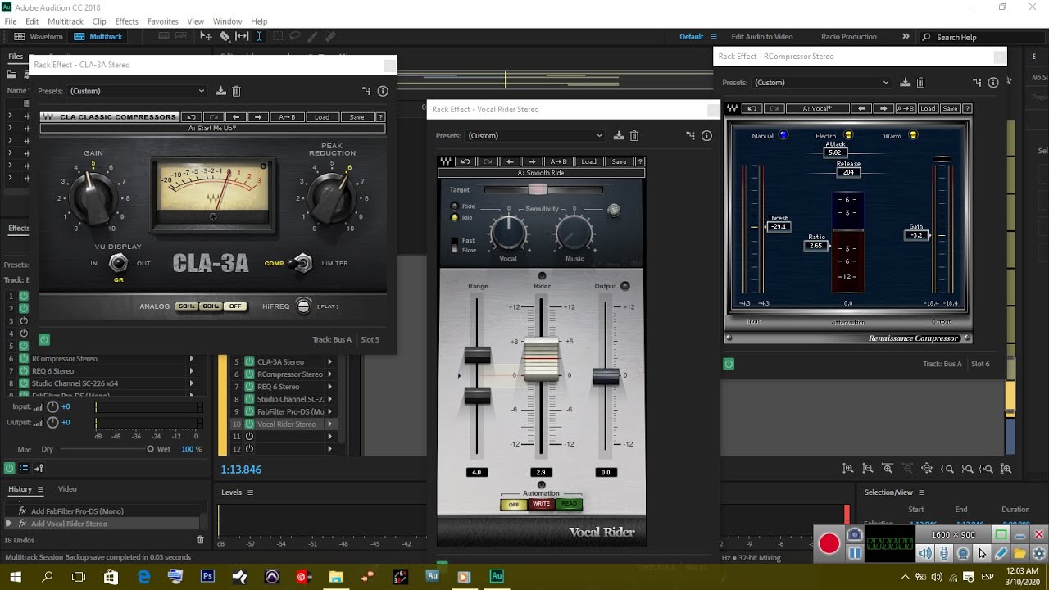The height and width of the screenshot is (590, 1049).
Task: Set Analog hum to 50Hz on CLA-3A
Action: click(x=187, y=306)
